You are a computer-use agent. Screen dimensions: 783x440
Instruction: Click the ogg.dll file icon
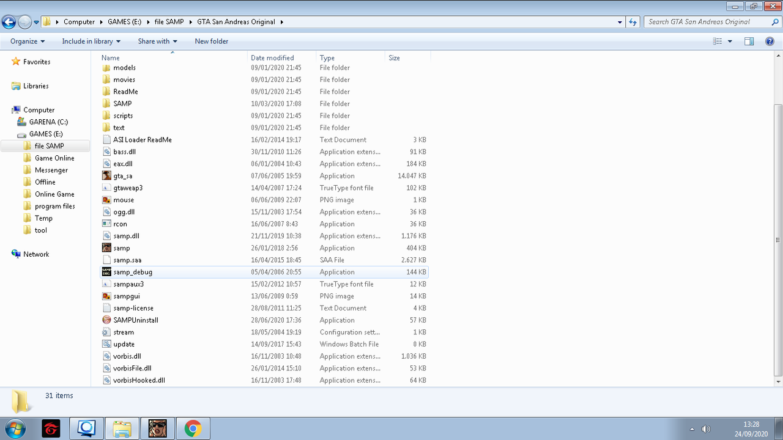[x=106, y=212]
